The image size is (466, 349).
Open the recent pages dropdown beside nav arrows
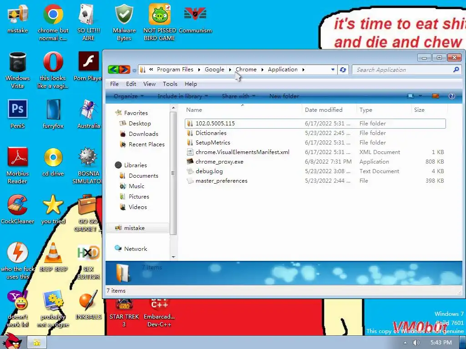pos(134,70)
